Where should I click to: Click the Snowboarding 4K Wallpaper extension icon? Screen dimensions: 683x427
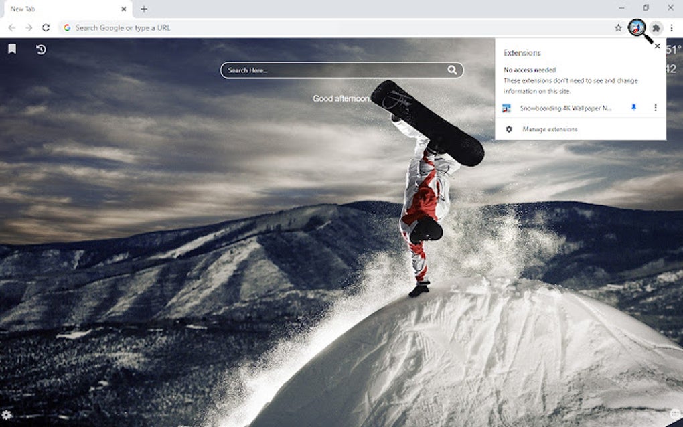pyautogui.click(x=508, y=107)
